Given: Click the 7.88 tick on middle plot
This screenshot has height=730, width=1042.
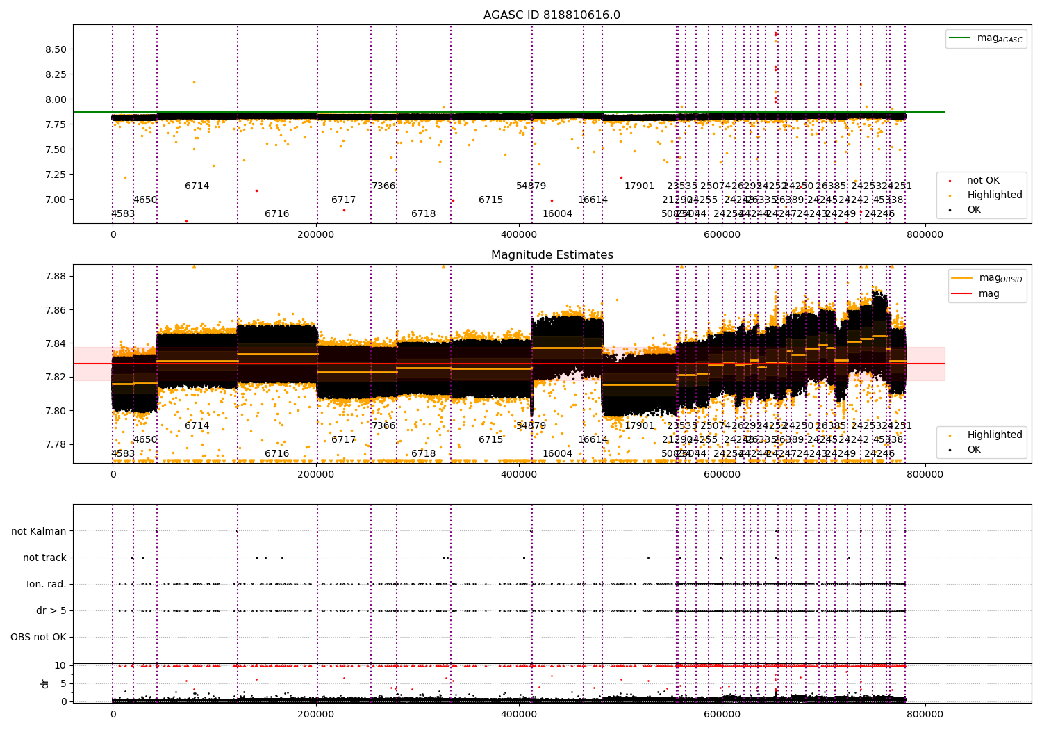Looking at the screenshot, I should coord(56,276).
